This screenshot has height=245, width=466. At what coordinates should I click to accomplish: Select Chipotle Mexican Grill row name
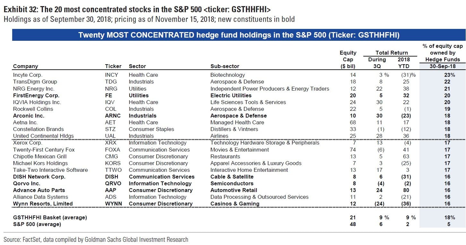pos(40,156)
